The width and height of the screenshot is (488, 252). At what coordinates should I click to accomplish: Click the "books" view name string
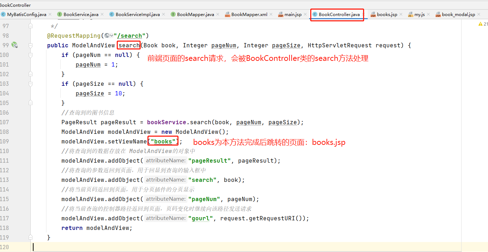point(163,141)
